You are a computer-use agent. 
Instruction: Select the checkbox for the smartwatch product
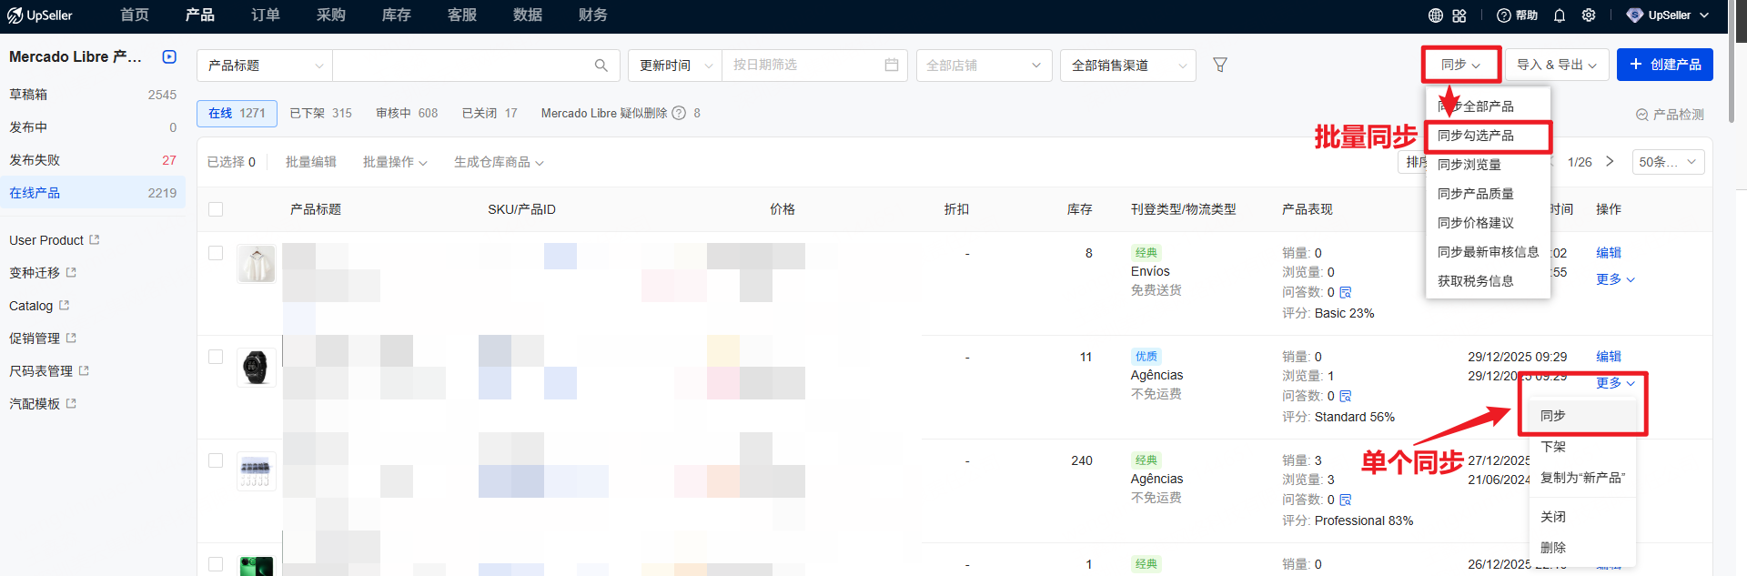point(216,357)
